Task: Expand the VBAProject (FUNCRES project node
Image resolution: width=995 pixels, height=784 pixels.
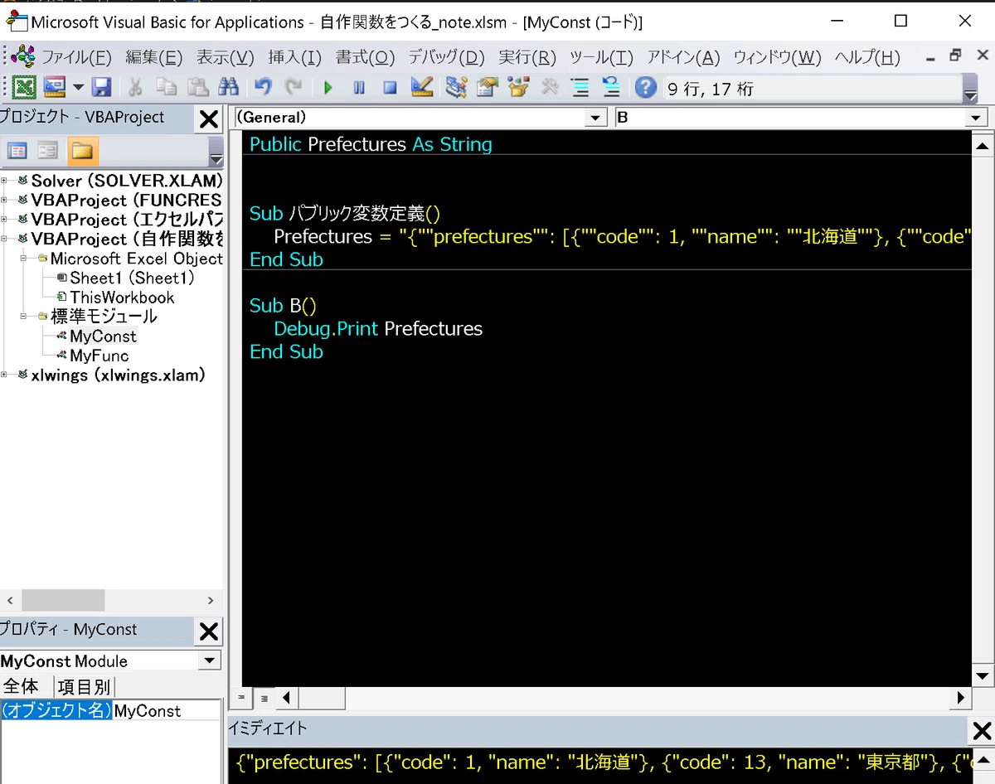Action: click(x=5, y=200)
